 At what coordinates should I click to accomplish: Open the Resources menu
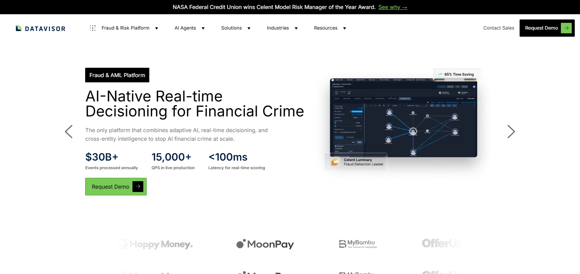click(x=330, y=28)
